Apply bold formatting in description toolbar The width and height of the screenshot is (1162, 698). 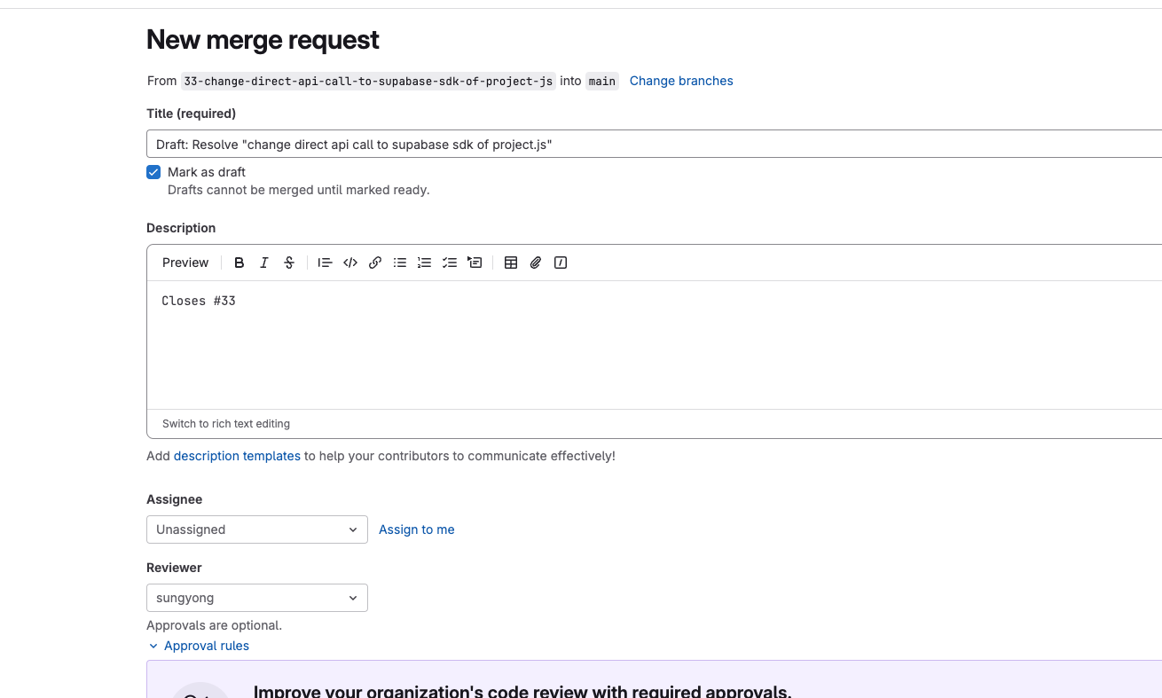239,263
